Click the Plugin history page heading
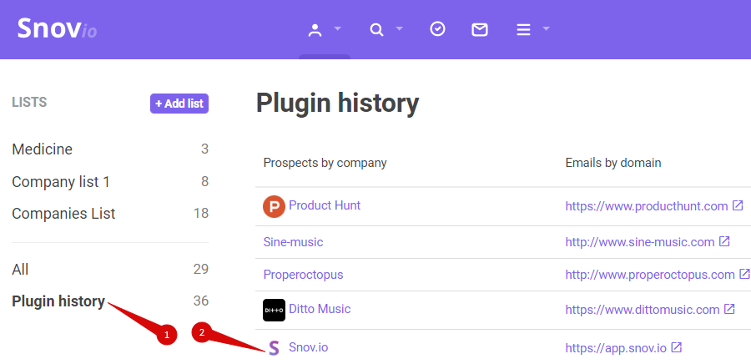This screenshot has height=364, width=751. click(337, 103)
